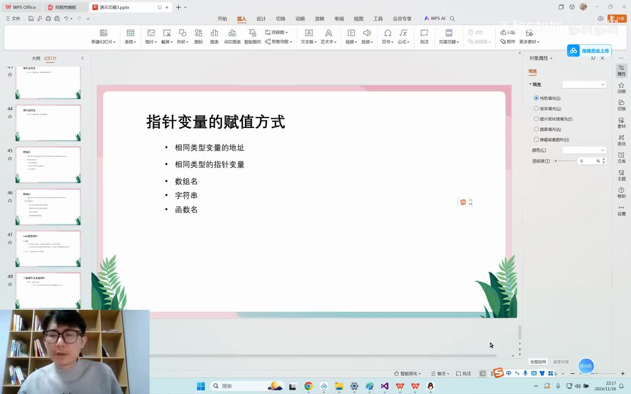The width and height of the screenshot is (631, 394).
Task: Select gradient fill (渐变填充) option
Action: (x=547, y=108)
